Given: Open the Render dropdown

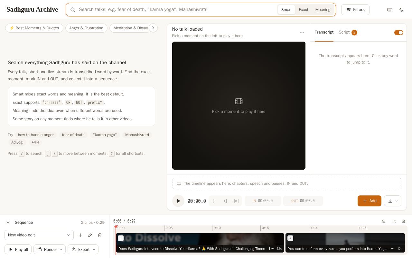Looking at the screenshot, I should point(50,249).
